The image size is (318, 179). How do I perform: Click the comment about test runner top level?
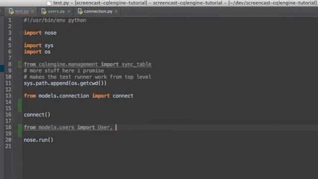tap(87, 77)
